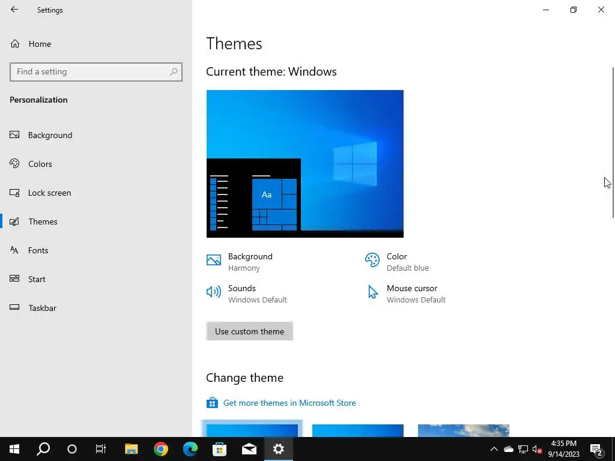Click the magnifier icon in Find a setting
Viewport: 615px width, 461px height.
[174, 72]
